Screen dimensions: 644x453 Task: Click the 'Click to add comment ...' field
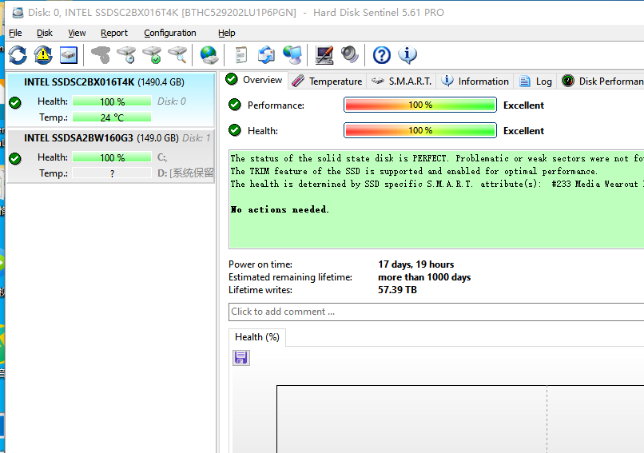[436, 312]
